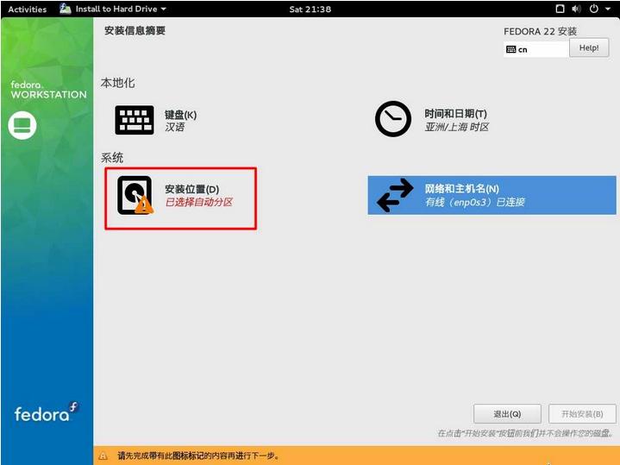Select the cn keyboard layout indicator

click(535, 49)
